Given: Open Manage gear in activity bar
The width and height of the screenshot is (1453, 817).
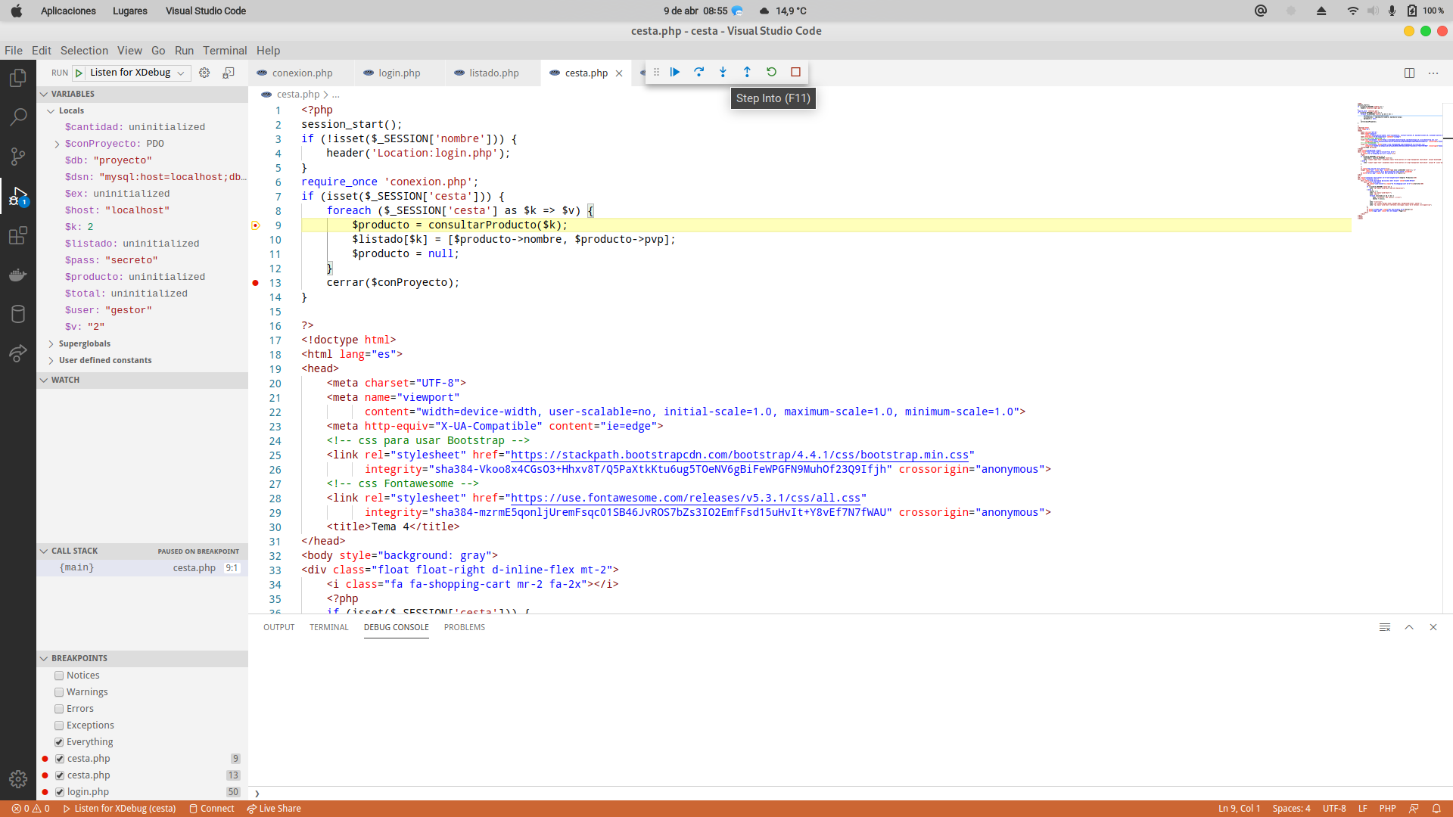Looking at the screenshot, I should [18, 779].
